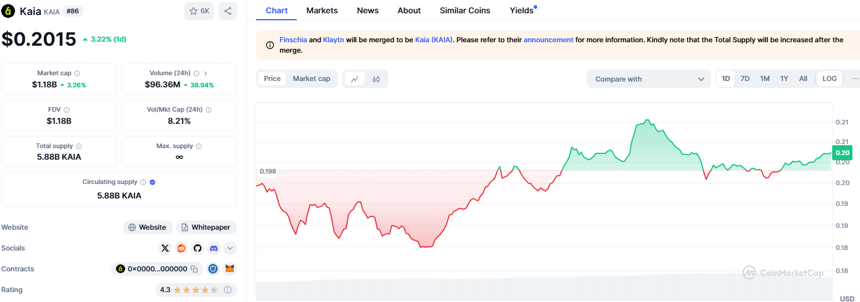Copy the contract address with the copy icon
860x302 pixels.
click(194, 269)
